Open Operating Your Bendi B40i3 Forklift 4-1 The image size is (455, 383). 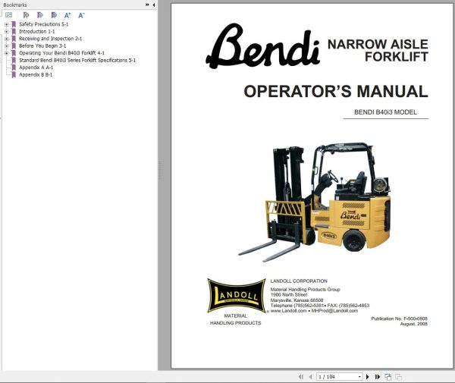click(62, 53)
